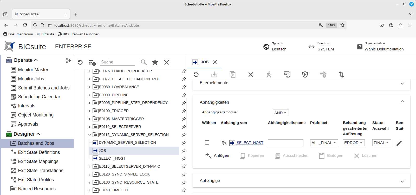Open Wähle Dokumentation selector
Screen dimensions: 416x195
tap(384, 49)
